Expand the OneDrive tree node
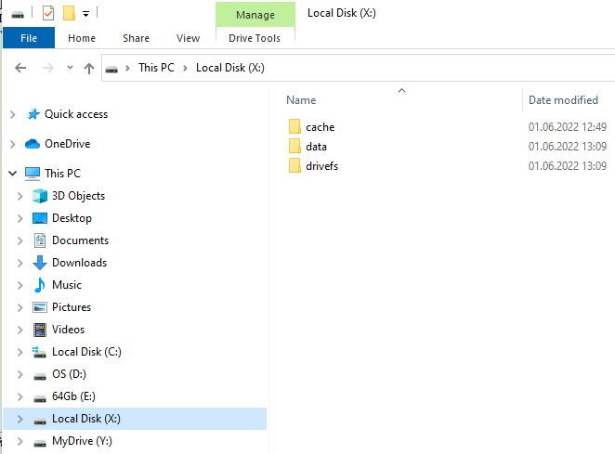615x454 pixels. point(13,144)
